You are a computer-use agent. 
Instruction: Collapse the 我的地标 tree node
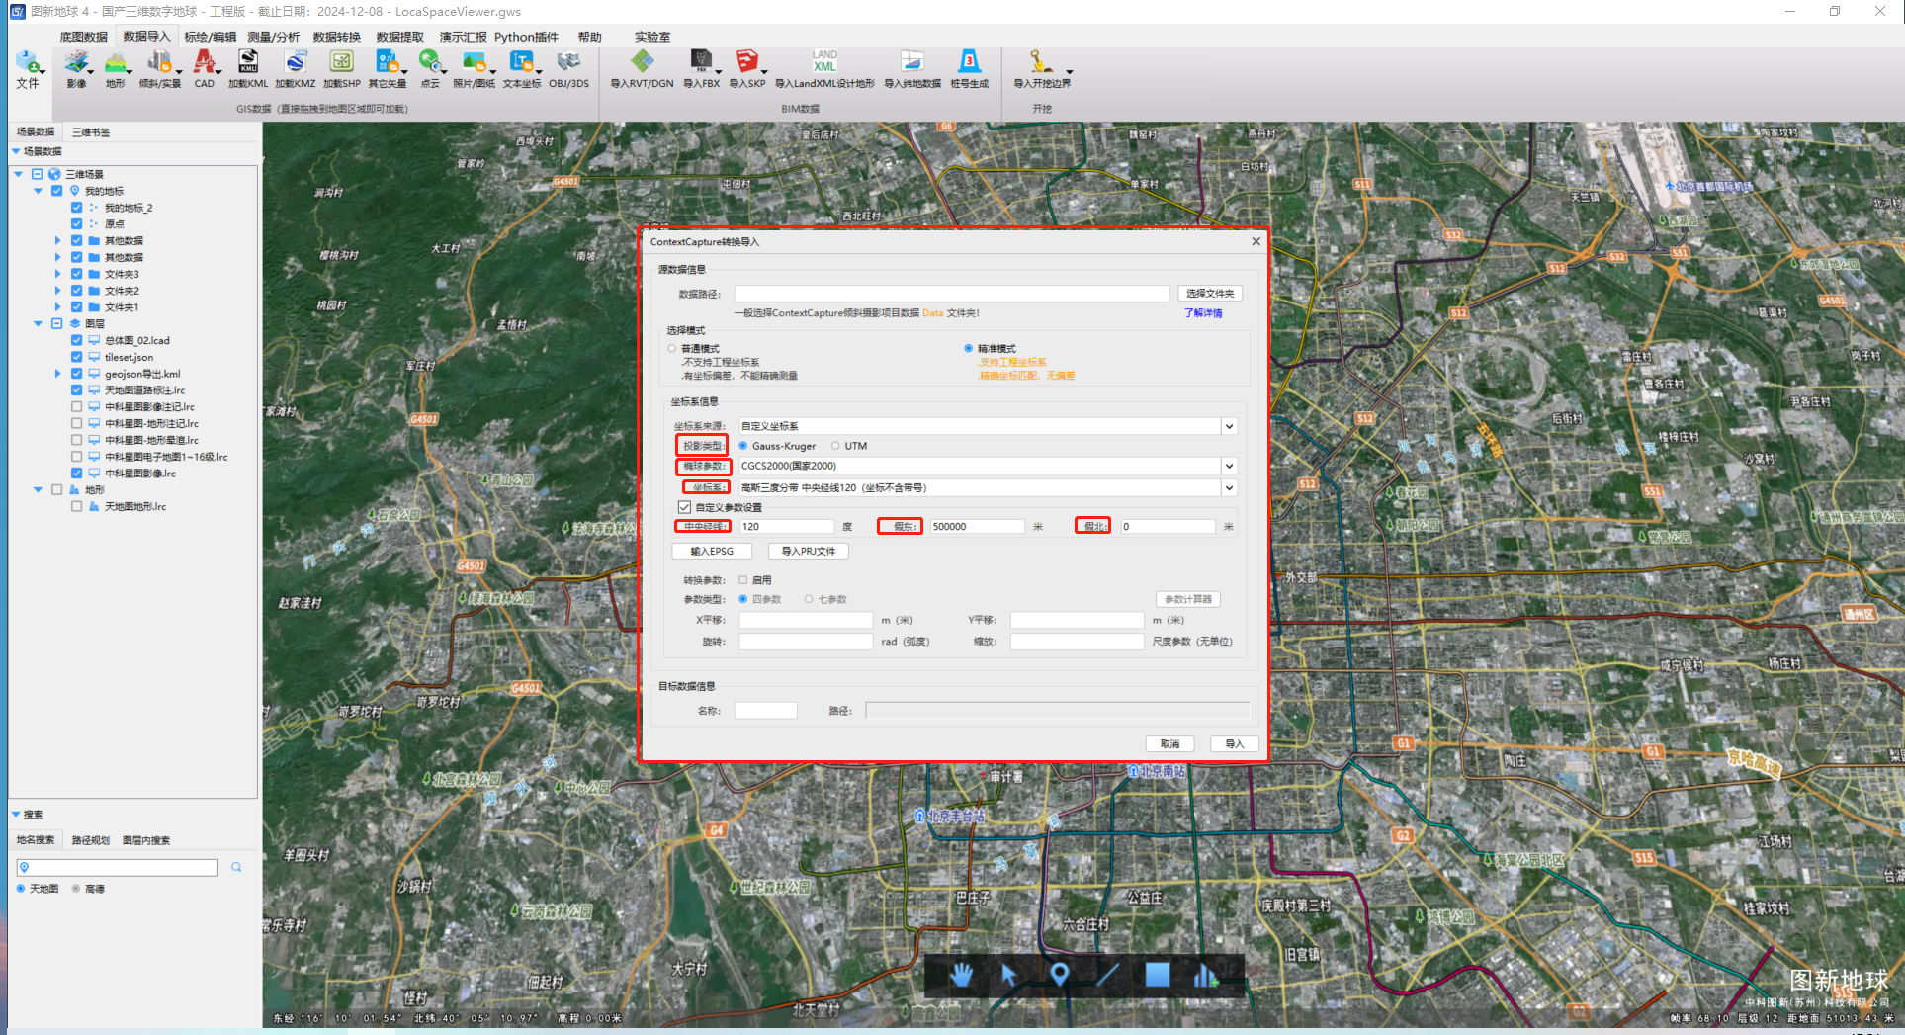point(38,191)
